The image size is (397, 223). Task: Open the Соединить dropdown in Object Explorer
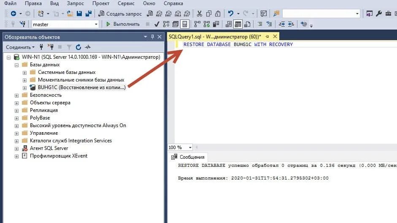pos(20,47)
